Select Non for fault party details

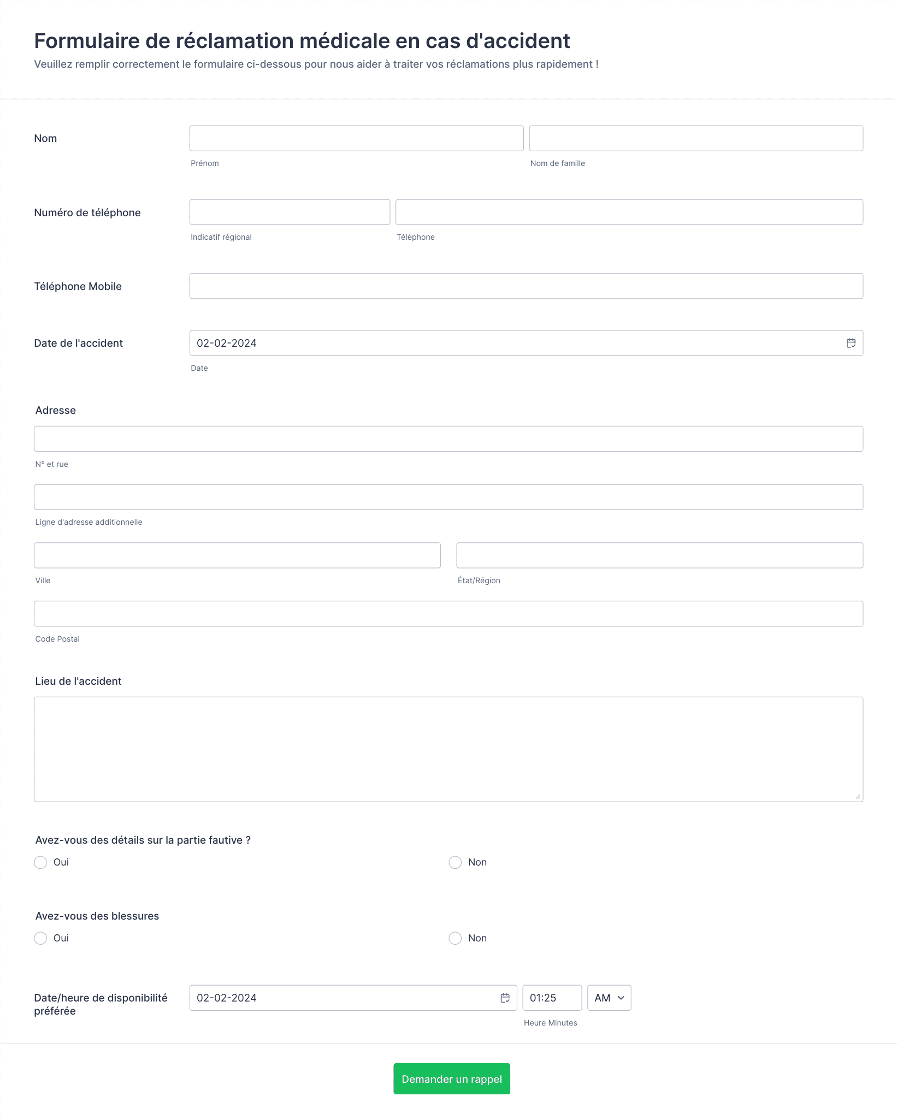point(455,862)
